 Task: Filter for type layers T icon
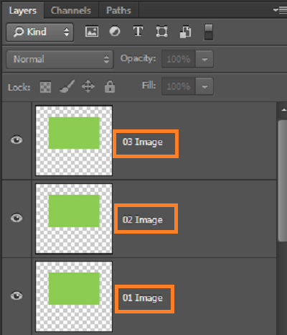pos(138,31)
